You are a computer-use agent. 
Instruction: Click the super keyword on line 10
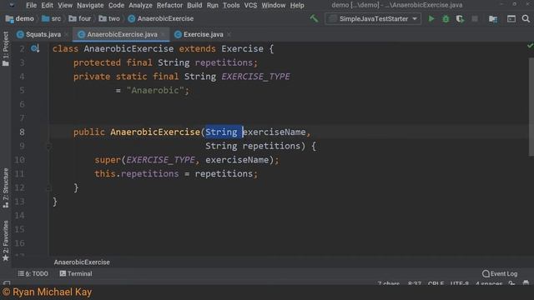point(108,160)
